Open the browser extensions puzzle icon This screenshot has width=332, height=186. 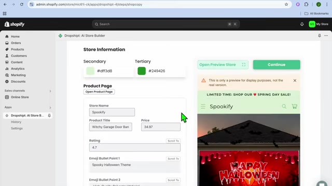(306, 4)
